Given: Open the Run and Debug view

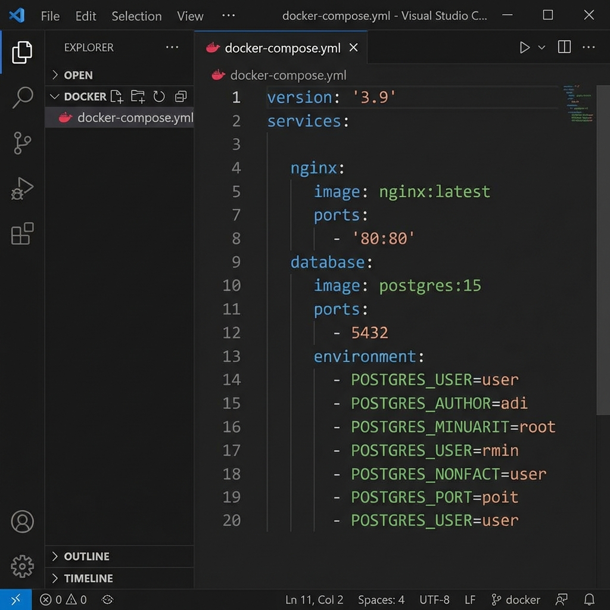Looking at the screenshot, I should point(22,188).
